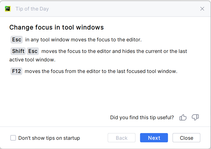Click the "Did you find this tip useful?" text
The height and width of the screenshot is (149, 211).
[x=142, y=117]
